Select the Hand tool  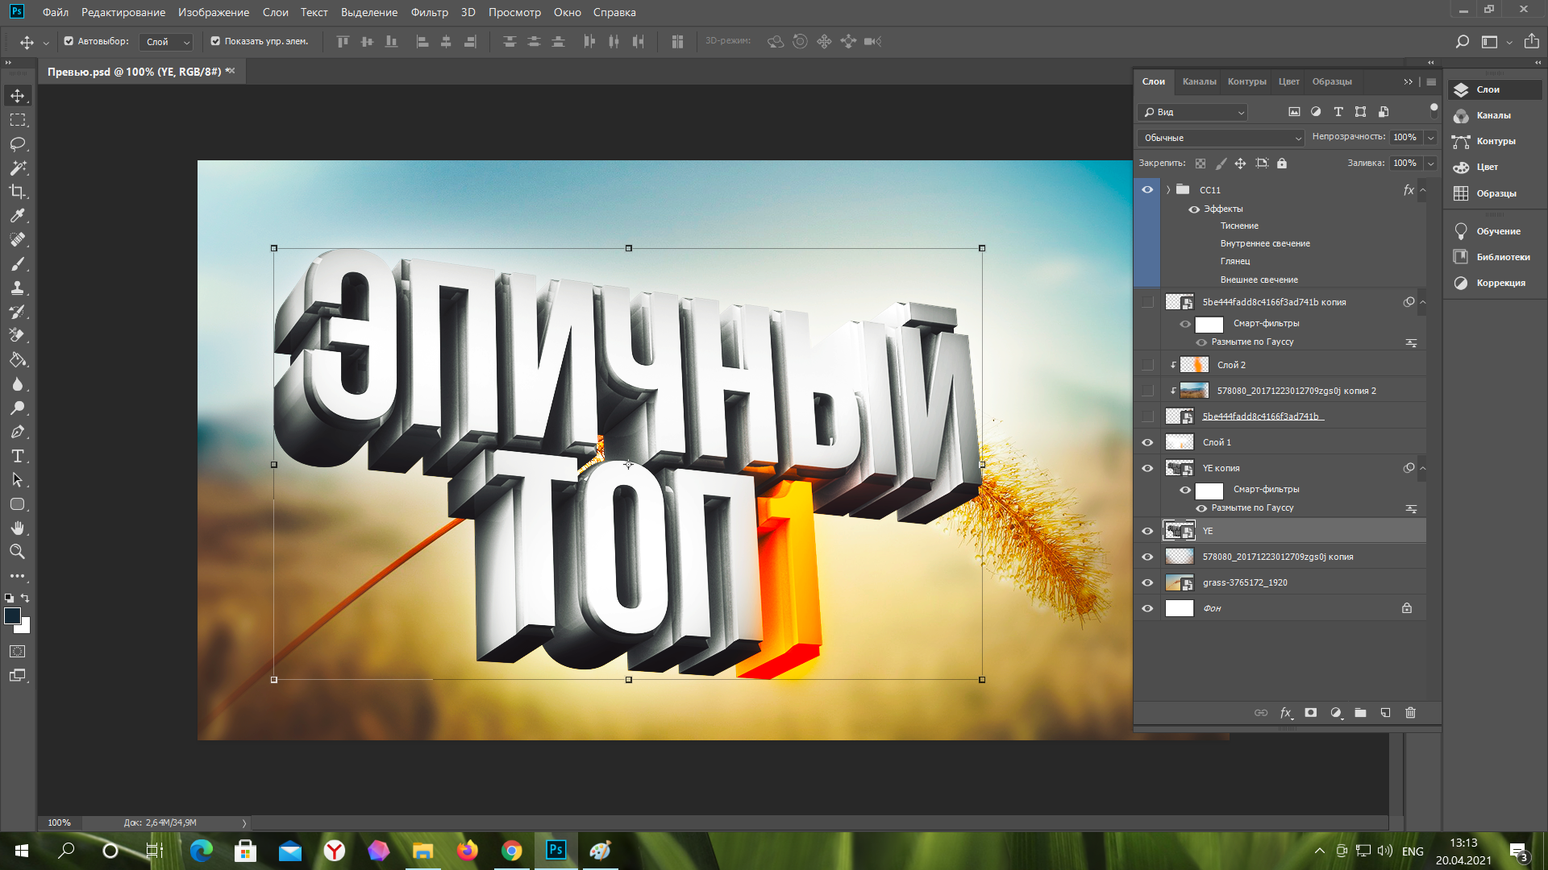pyautogui.click(x=17, y=528)
